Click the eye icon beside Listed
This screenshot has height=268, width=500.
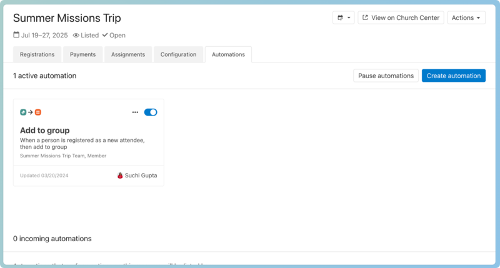(76, 36)
